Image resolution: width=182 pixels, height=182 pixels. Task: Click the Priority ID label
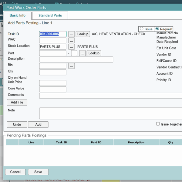tap(163, 80)
